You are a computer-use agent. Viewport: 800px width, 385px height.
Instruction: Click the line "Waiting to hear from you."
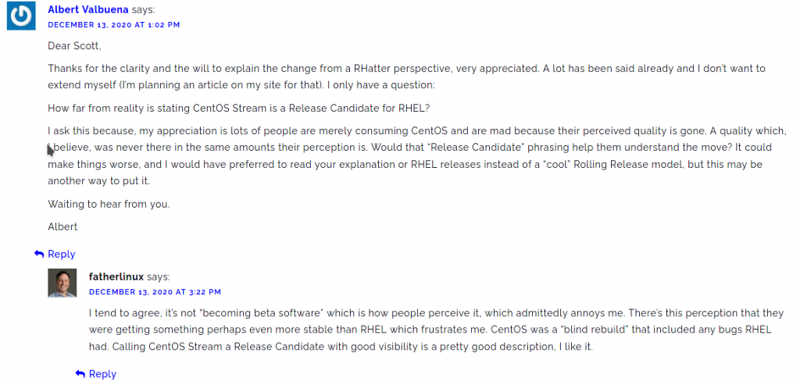click(109, 204)
